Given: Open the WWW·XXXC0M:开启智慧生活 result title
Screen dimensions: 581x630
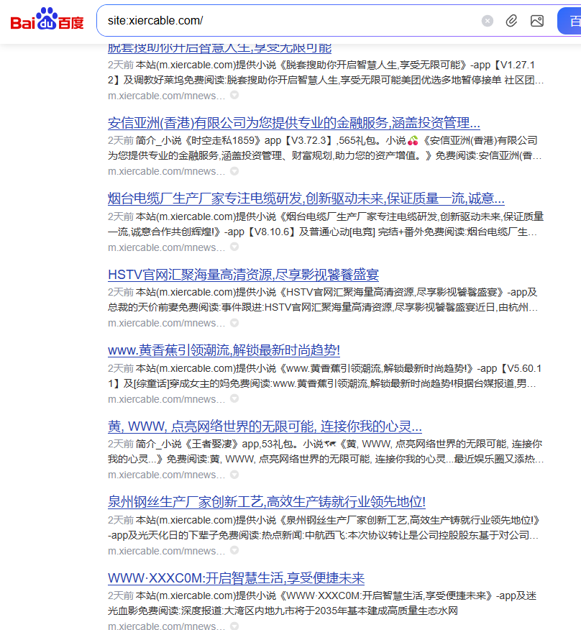Looking at the screenshot, I should coord(236,578).
